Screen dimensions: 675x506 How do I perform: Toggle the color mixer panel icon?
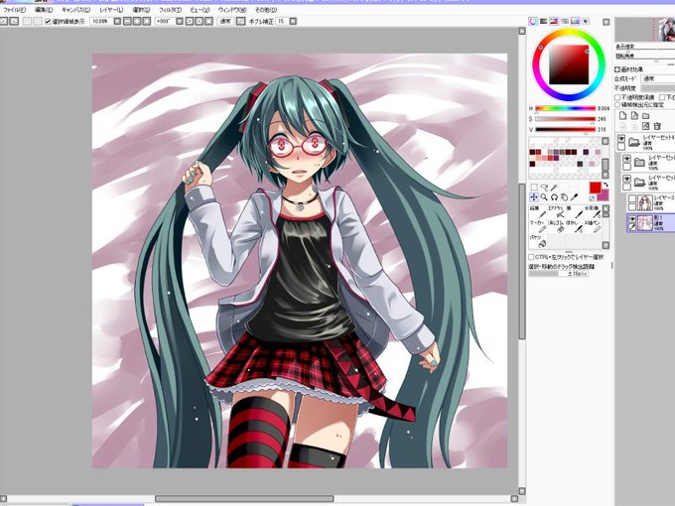(x=565, y=21)
